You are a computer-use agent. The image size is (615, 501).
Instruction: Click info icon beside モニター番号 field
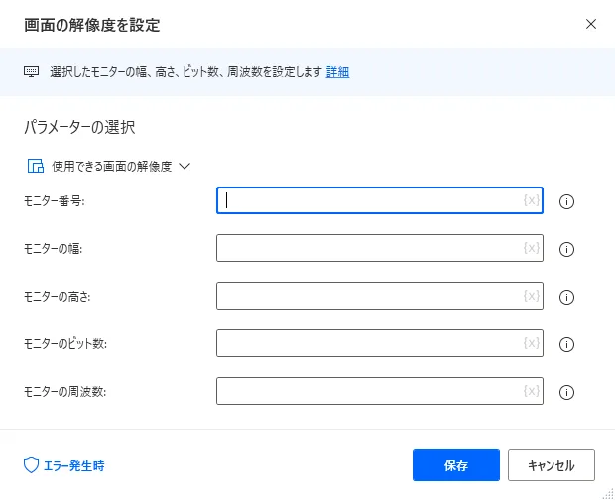coord(567,201)
